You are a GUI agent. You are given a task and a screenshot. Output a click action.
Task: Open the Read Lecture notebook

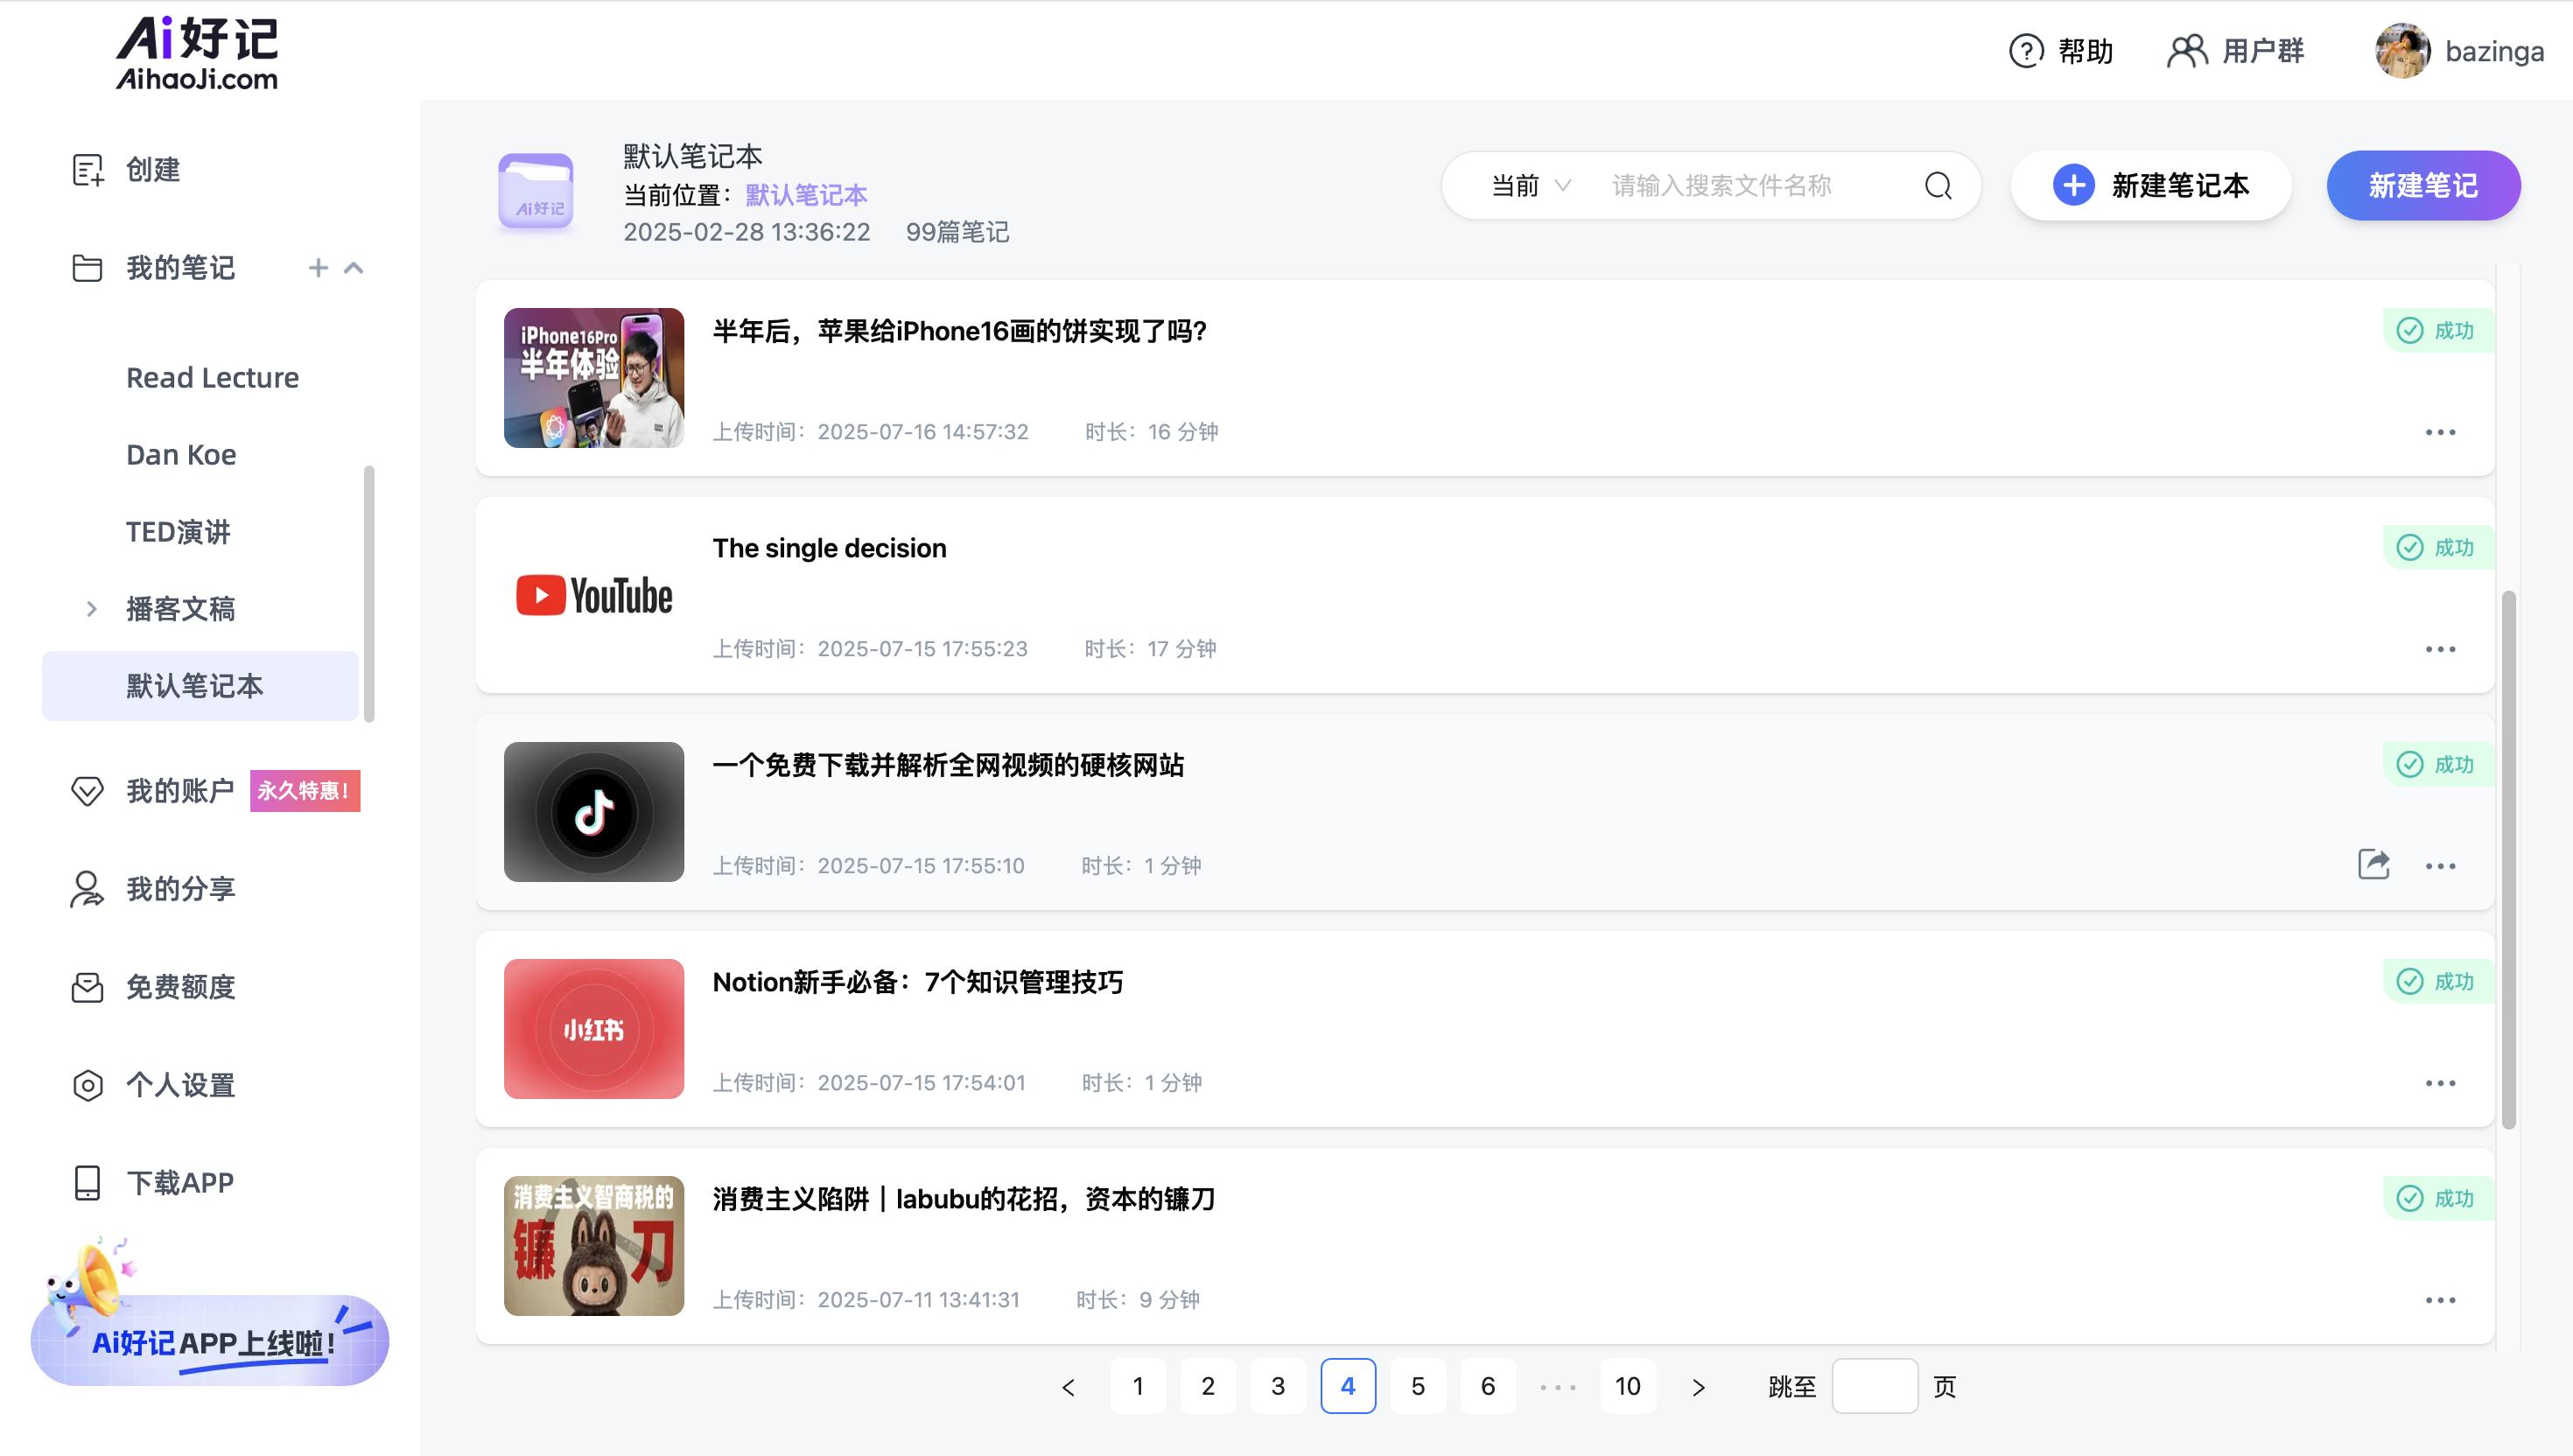(212, 378)
